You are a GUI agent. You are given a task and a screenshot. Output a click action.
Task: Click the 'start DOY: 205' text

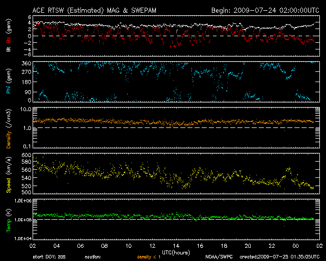[49, 257]
